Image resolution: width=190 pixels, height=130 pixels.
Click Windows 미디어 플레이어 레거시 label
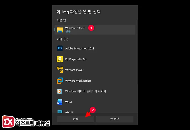tap(86, 91)
